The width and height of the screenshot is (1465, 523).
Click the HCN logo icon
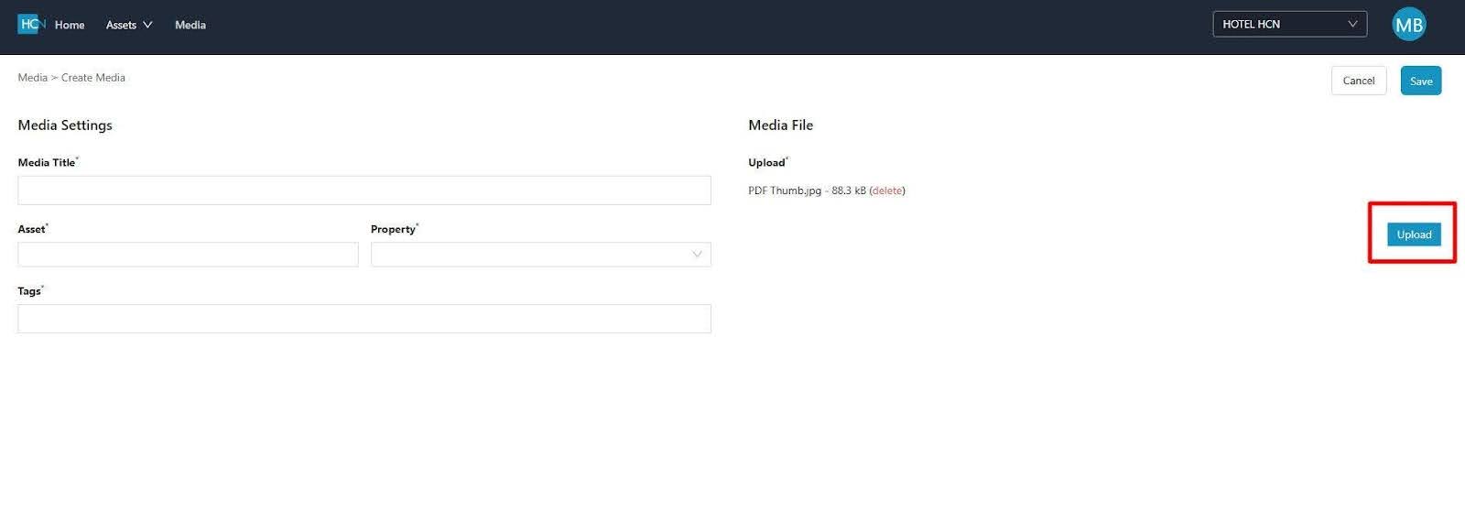(x=31, y=25)
